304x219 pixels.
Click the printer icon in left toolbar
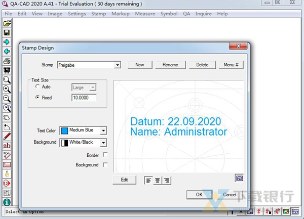[7, 61]
